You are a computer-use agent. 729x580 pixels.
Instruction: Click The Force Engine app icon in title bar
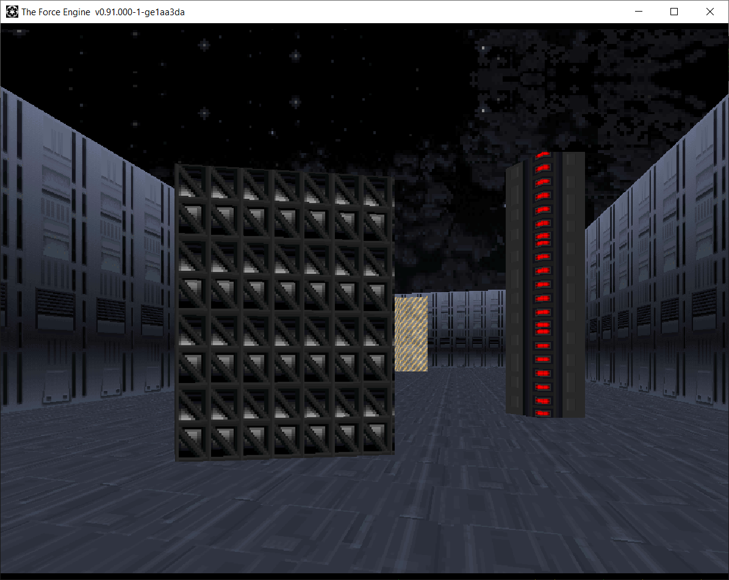point(12,12)
